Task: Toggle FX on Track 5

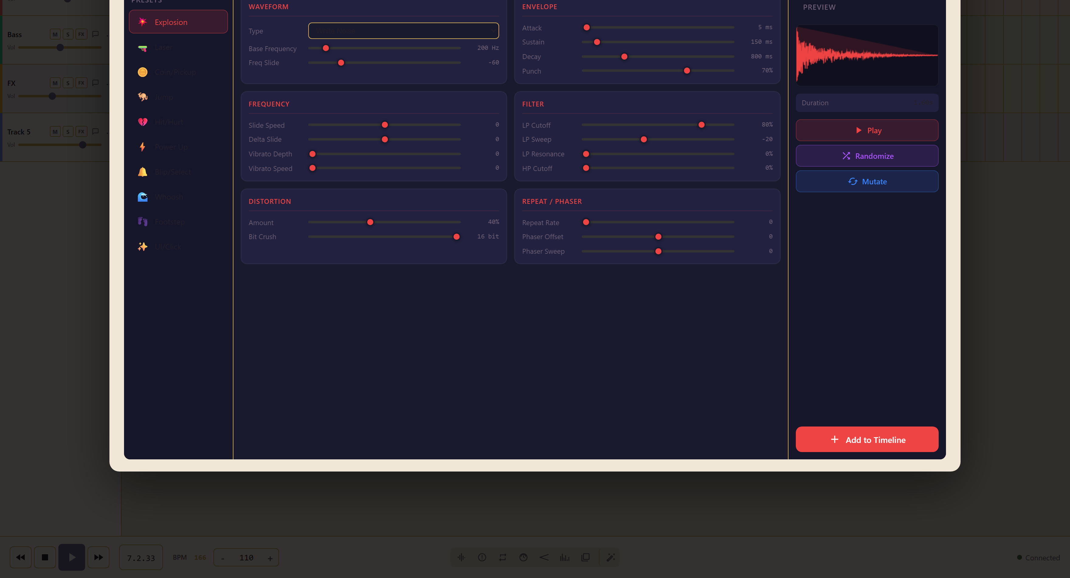Action: 81,131
